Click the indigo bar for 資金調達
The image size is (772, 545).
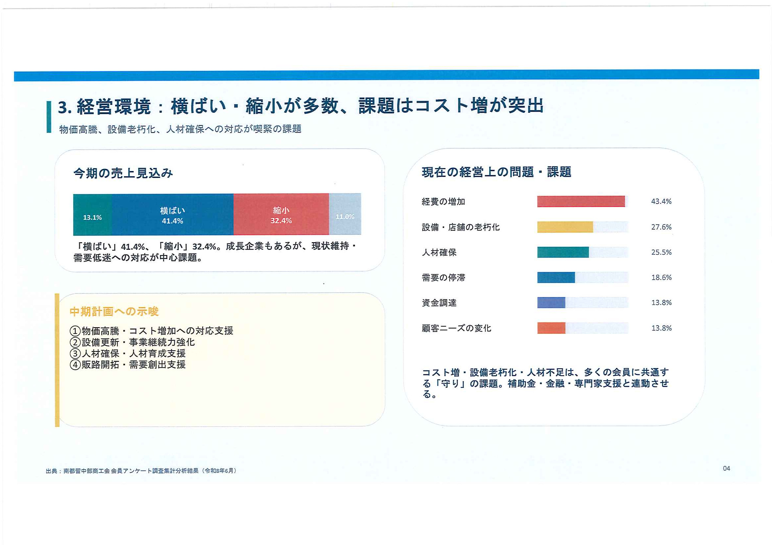[x=551, y=302]
